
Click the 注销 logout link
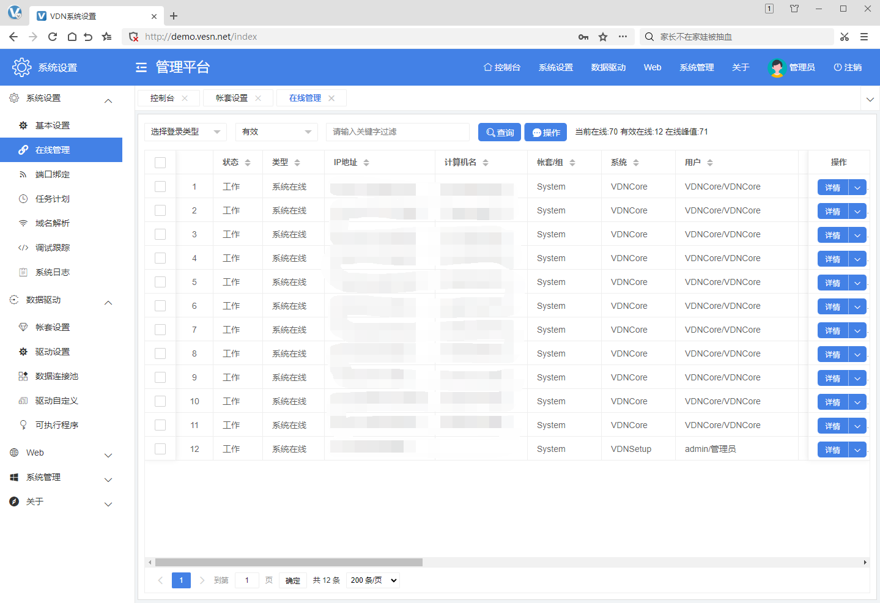coord(848,67)
